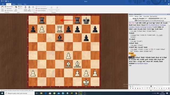This screenshot has width=170, height=95.
Task: Click highlighted move 17...Bd6 in notation
Action: click(131, 58)
